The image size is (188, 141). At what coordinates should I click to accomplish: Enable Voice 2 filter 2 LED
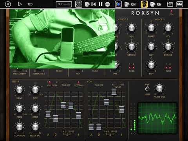(x=134, y=67)
